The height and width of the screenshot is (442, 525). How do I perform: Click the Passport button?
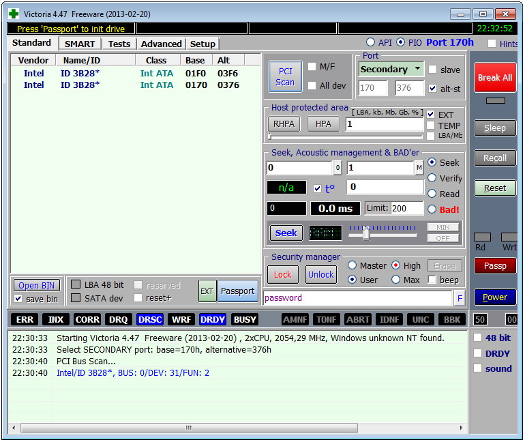[x=238, y=291]
